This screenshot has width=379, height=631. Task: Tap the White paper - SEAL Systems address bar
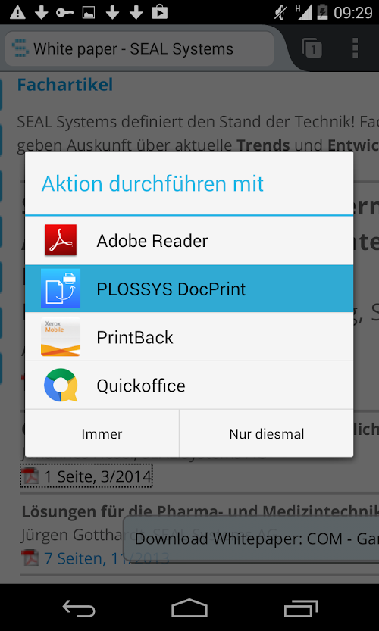tap(139, 49)
